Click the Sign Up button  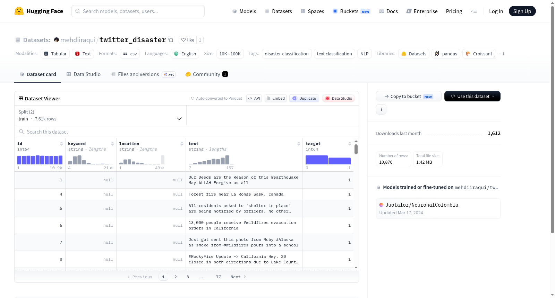pos(522,11)
